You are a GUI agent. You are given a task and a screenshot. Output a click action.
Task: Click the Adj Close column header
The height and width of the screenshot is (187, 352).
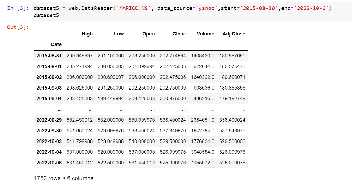234,34
